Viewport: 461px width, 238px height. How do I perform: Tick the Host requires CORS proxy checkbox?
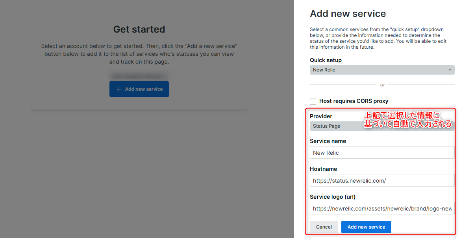point(313,102)
